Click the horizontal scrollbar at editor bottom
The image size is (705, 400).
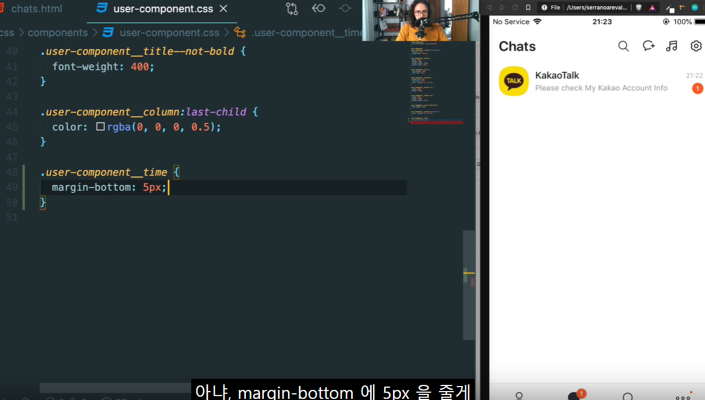coord(116,388)
